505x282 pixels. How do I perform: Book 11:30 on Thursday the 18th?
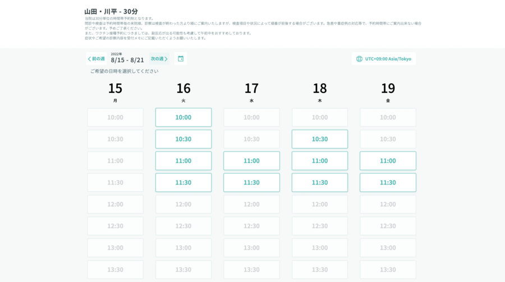320,182
